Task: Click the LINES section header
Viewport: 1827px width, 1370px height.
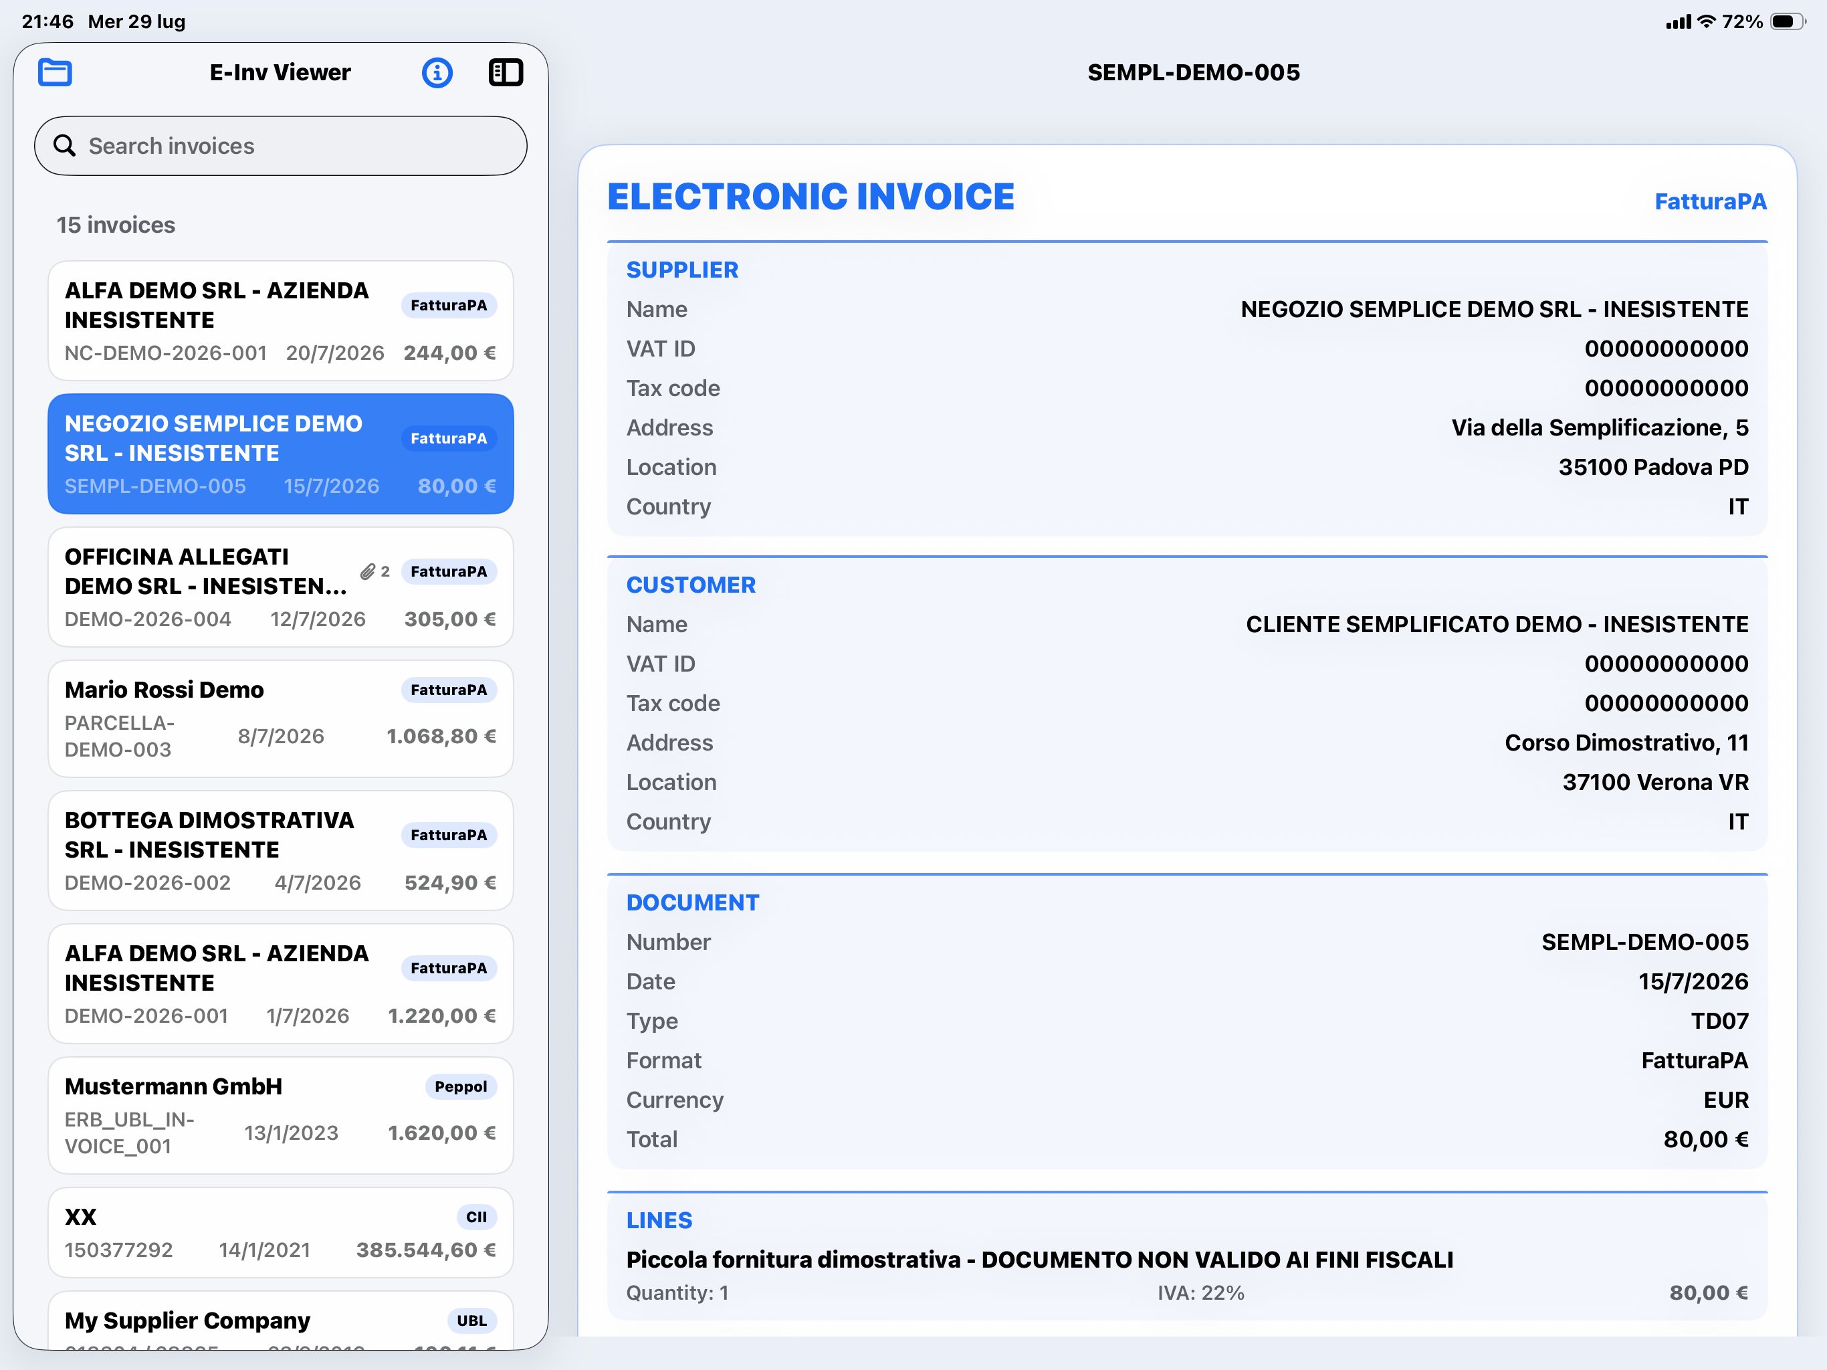Action: [x=659, y=1219]
